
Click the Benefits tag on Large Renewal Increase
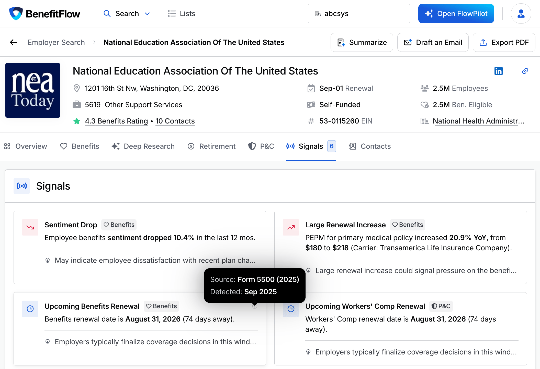pyautogui.click(x=408, y=225)
